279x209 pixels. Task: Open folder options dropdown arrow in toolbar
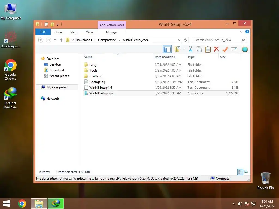184,49
